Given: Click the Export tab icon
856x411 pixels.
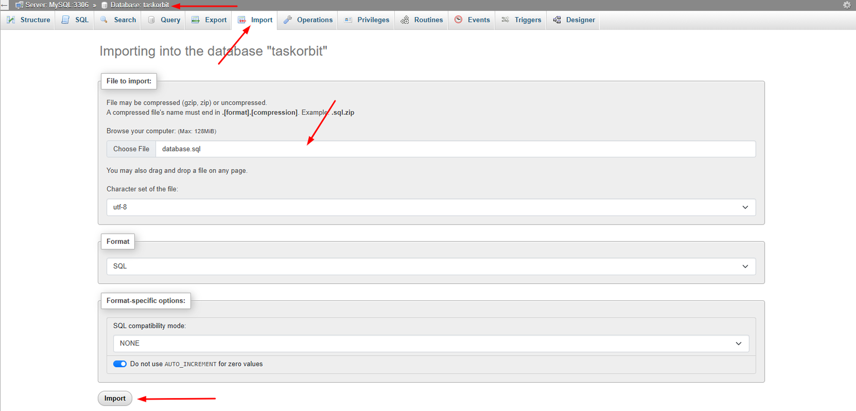Looking at the screenshot, I should [195, 20].
